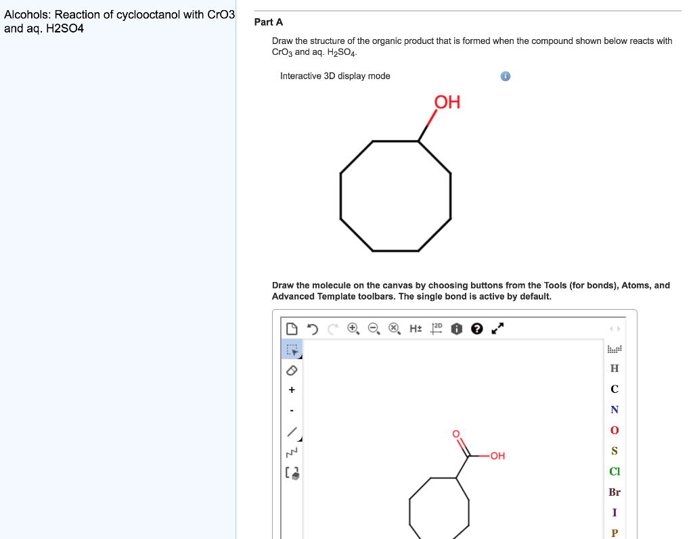The height and width of the screenshot is (539, 693).
Task: Select the Eraser tool
Action: 292,370
